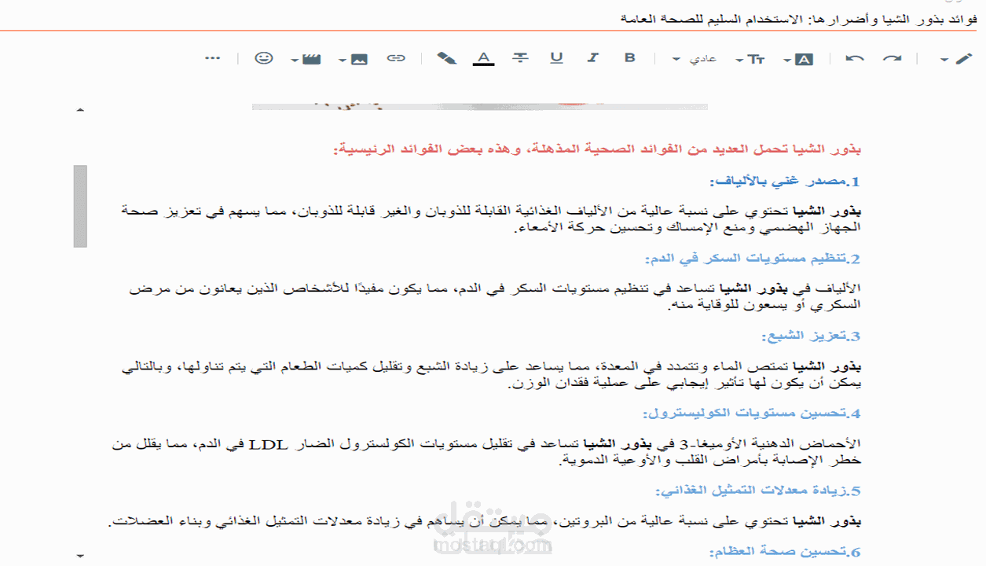Show more toolbar options (three dots)
Screen dimensions: 986x566
click(x=212, y=58)
